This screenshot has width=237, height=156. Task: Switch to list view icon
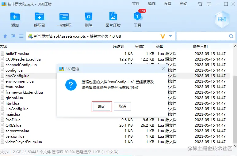point(21,36)
